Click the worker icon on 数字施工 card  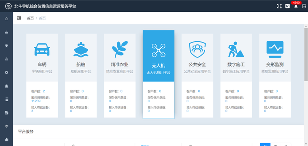[236, 49]
